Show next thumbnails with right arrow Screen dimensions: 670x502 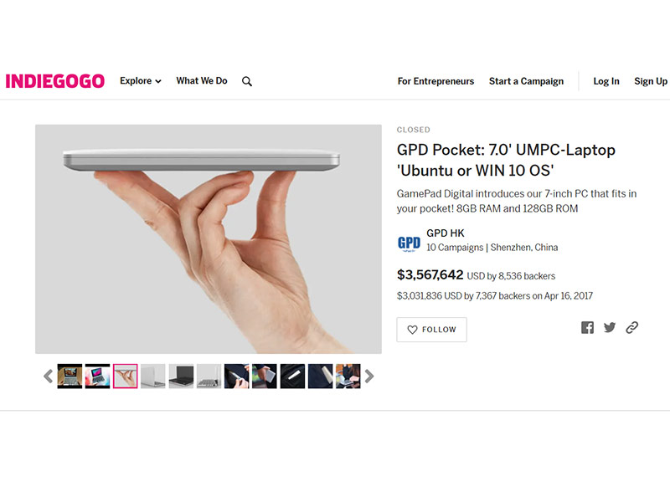pos(369,376)
